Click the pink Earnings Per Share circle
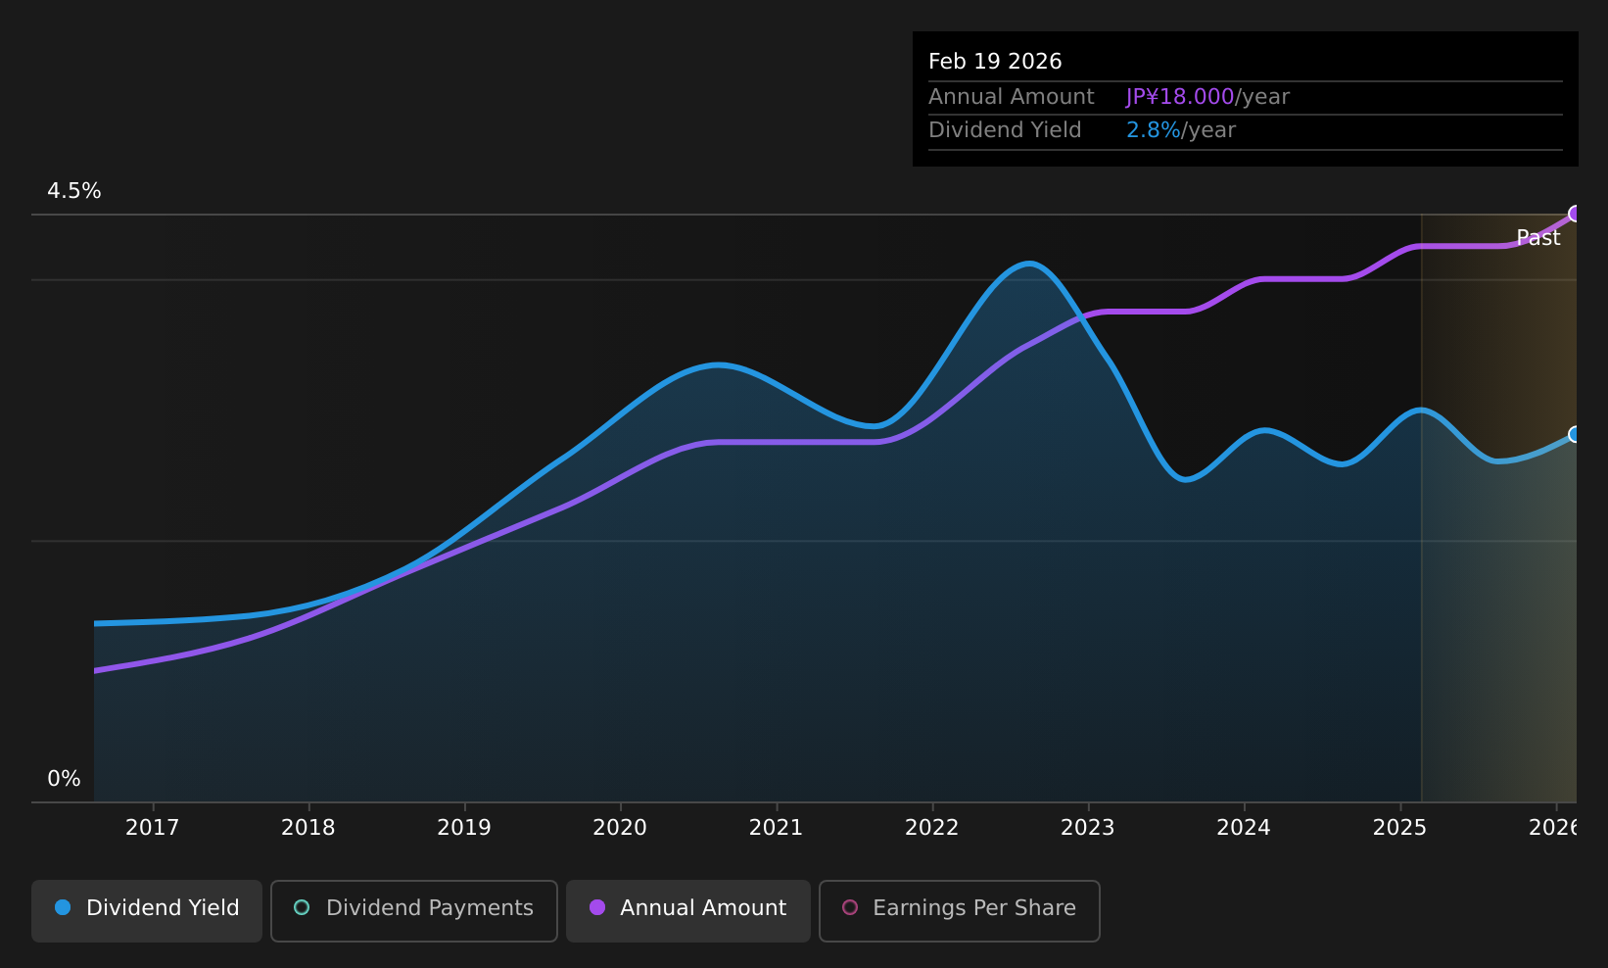Screen dimensions: 1608x968 pyautogui.click(x=850, y=907)
